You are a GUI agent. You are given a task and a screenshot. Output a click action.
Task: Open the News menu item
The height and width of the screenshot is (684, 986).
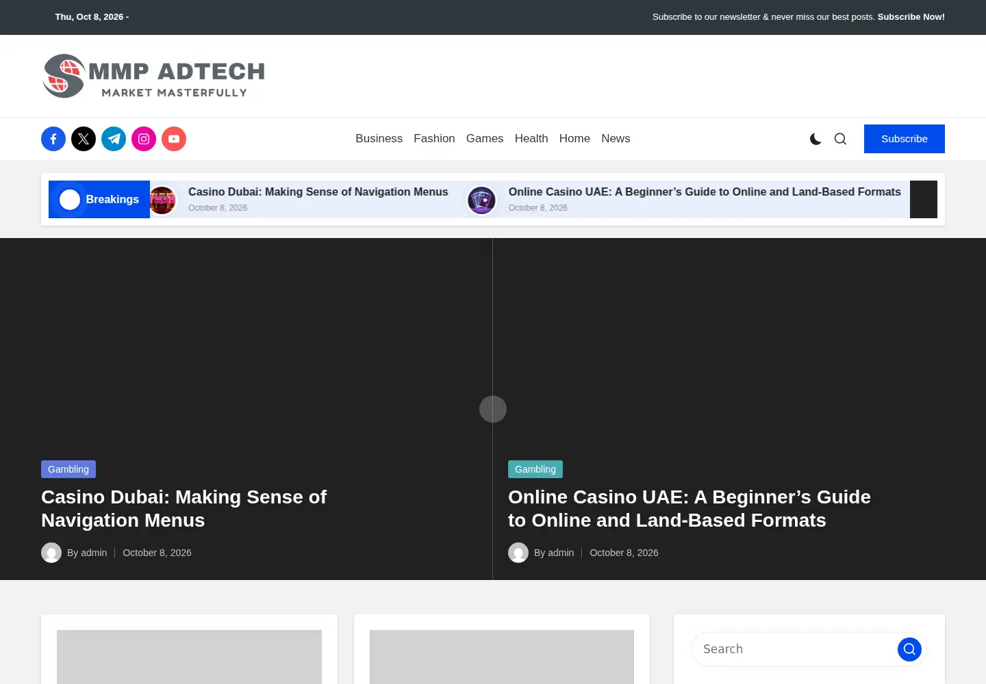(616, 139)
